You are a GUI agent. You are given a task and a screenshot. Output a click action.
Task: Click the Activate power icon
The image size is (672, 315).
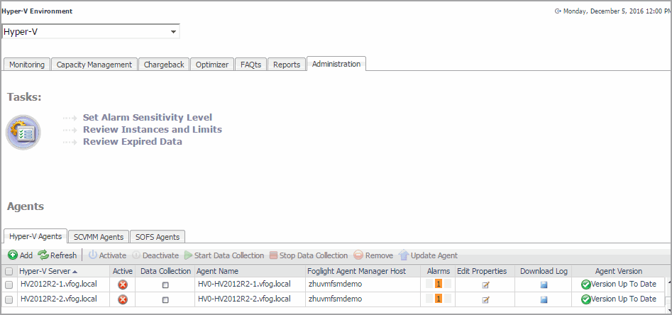click(92, 255)
